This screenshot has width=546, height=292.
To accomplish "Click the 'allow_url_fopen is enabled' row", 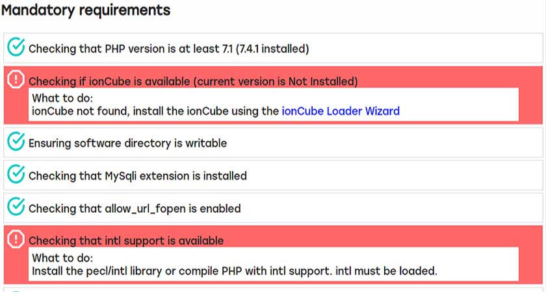I will point(273,208).
